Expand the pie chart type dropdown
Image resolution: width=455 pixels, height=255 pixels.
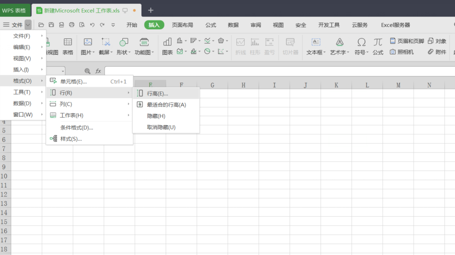213,51
